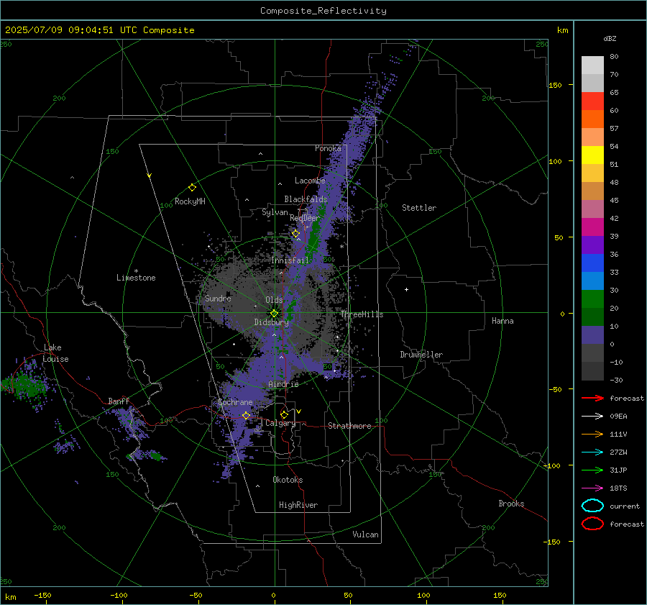Click the green 31JP arrow icon
647x605 pixels.
point(592,470)
